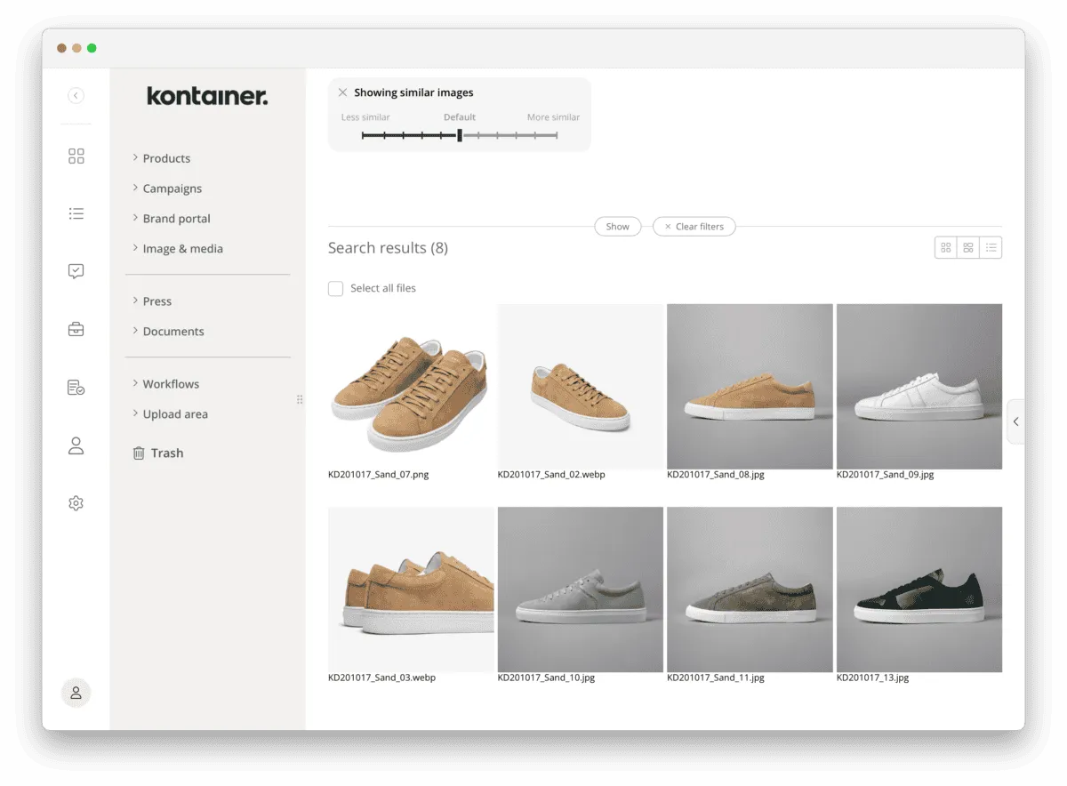Open the Upload area item
Viewport: 1067px width, 786px height.
point(175,414)
